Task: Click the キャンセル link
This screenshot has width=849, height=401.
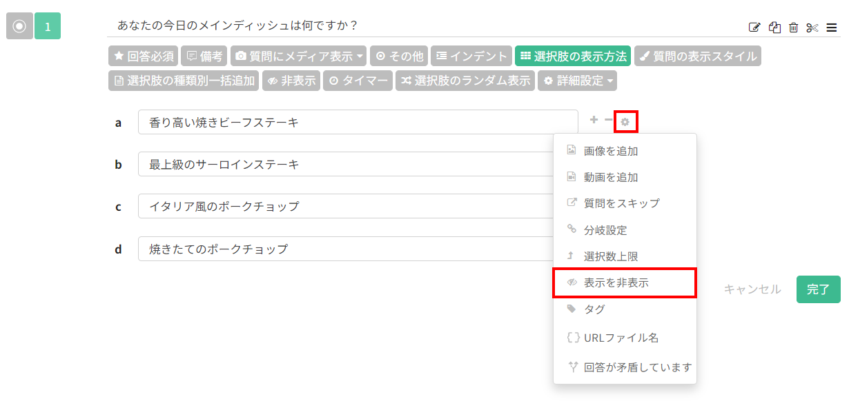Action: (752, 289)
